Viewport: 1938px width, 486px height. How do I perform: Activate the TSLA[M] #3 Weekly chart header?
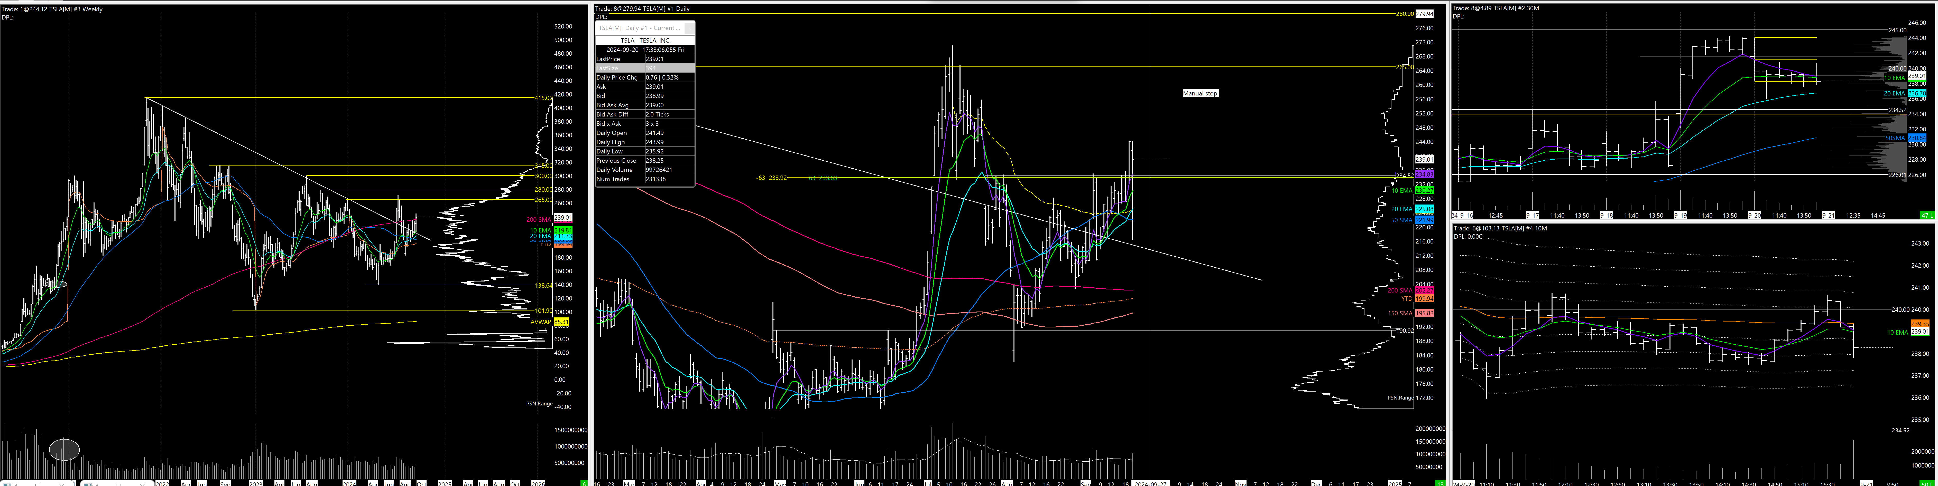tap(53, 9)
